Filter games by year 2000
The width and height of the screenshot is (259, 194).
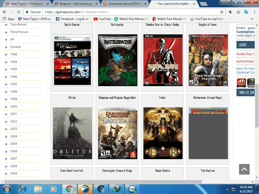coord(14,107)
